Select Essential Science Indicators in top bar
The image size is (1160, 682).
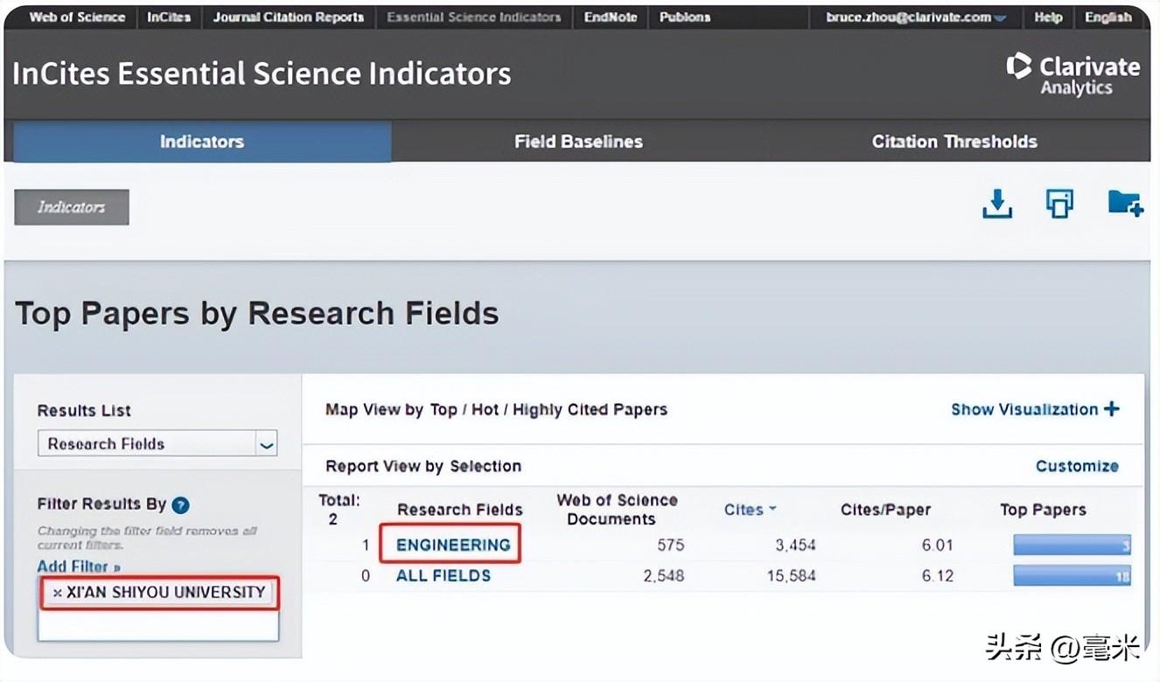point(474,17)
